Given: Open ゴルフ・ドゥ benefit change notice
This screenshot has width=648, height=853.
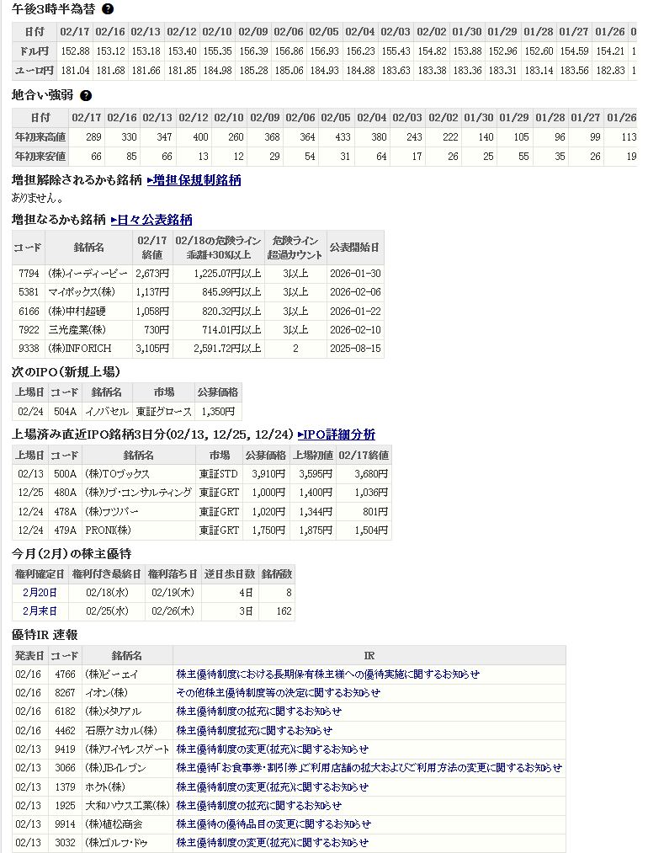Looking at the screenshot, I should (x=272, y=843).
